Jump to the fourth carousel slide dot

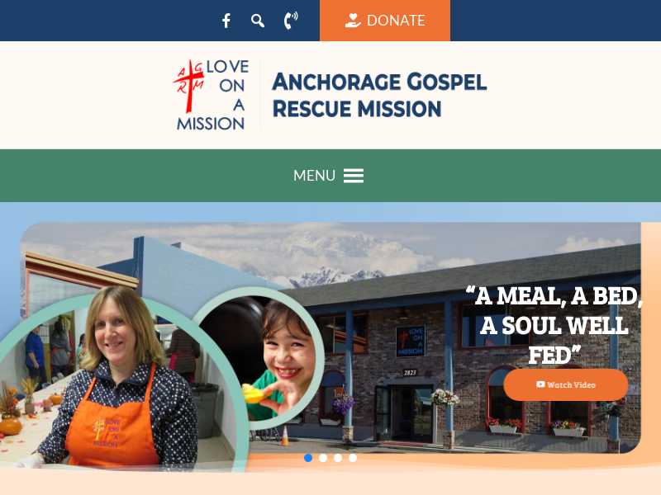point(353,458)
